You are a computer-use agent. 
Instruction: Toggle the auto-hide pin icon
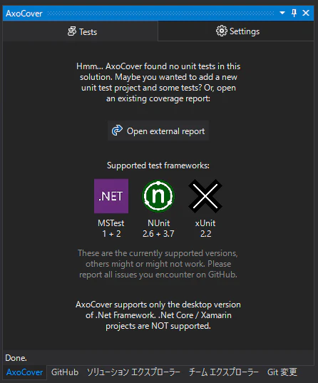[294, 13]
